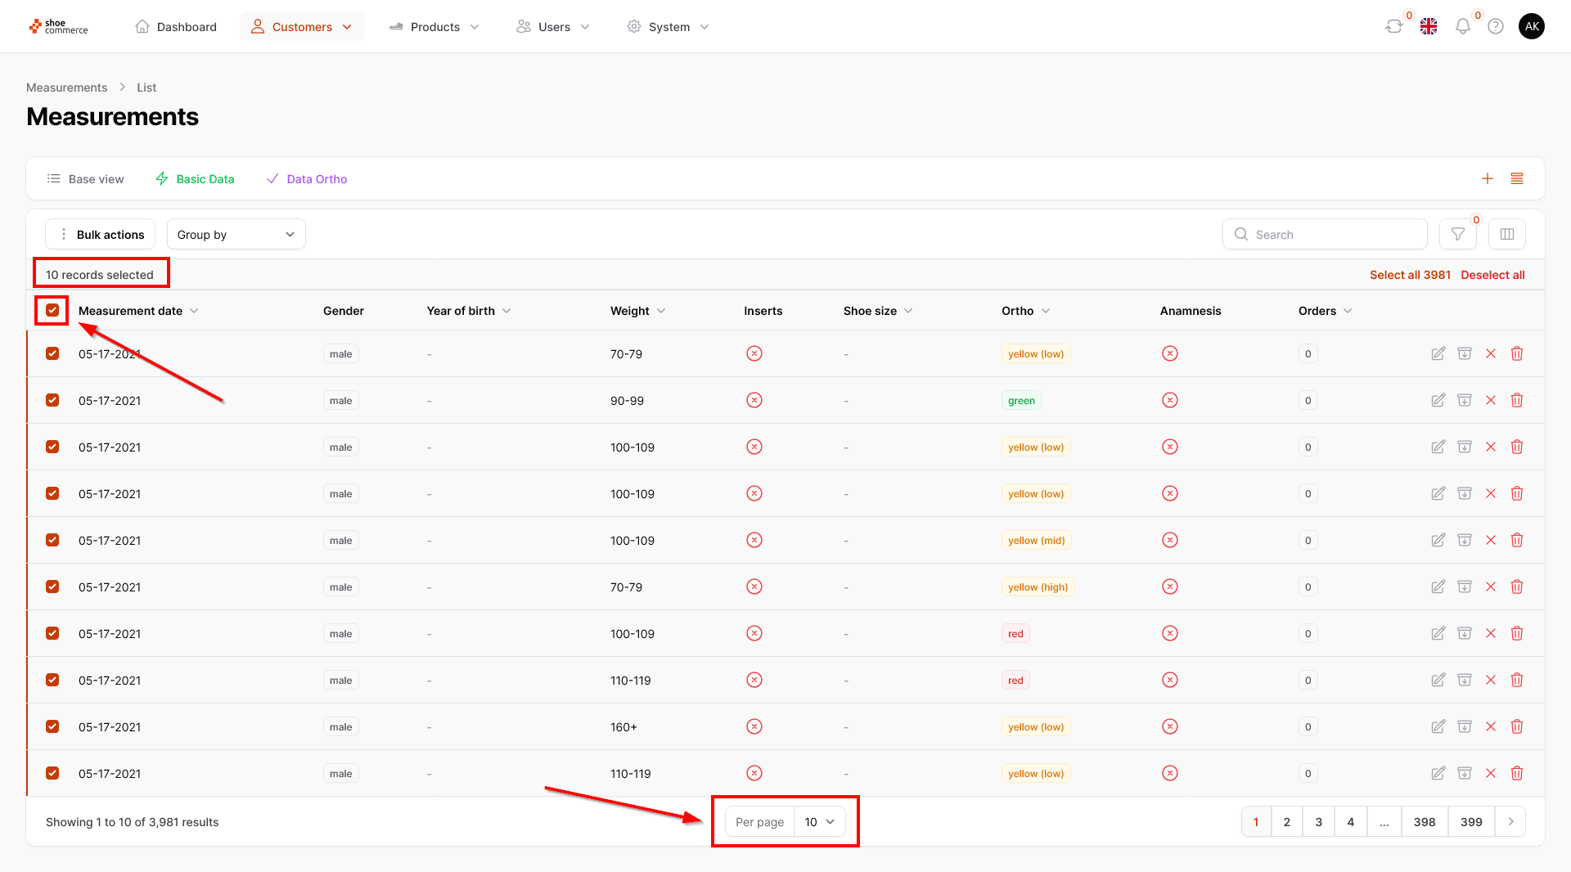
Task: Expand the Per page dropdown
Action: (x=819, y=822)
